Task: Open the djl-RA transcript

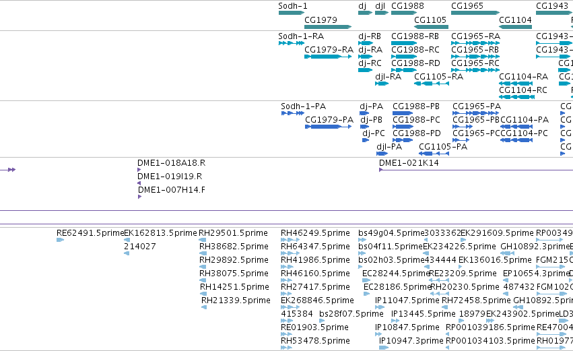Action: point(382,84)
